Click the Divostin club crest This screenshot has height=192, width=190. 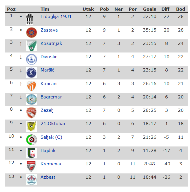[31, 59]
